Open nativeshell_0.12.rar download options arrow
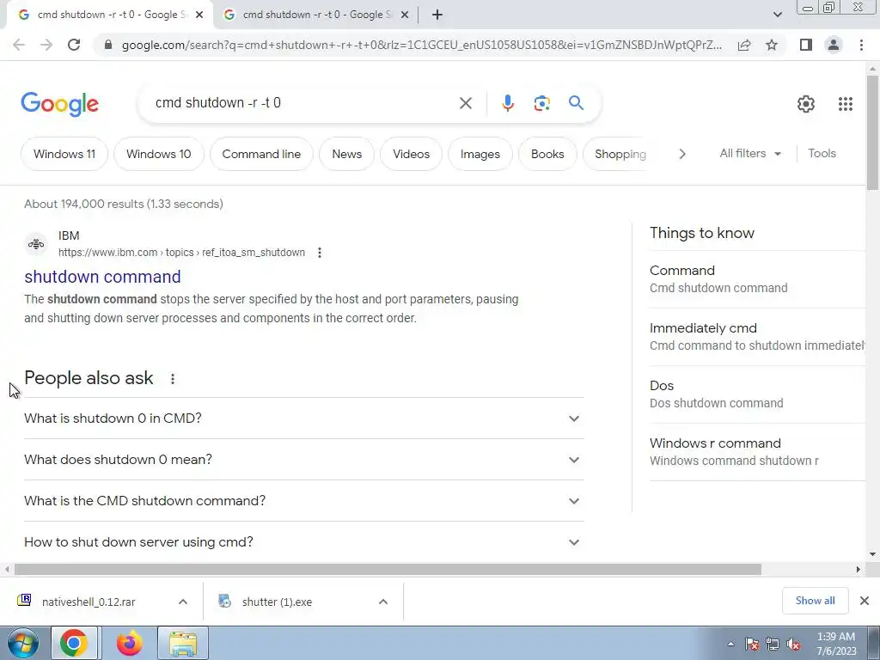The image size is (880, 660). [x=183, y=602]
